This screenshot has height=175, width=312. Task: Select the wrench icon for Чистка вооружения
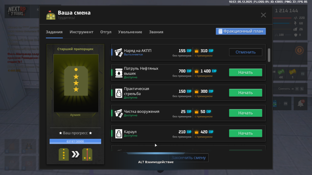(x=118, y=113)
